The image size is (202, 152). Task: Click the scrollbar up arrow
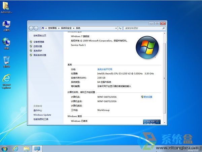coord(164,33)
